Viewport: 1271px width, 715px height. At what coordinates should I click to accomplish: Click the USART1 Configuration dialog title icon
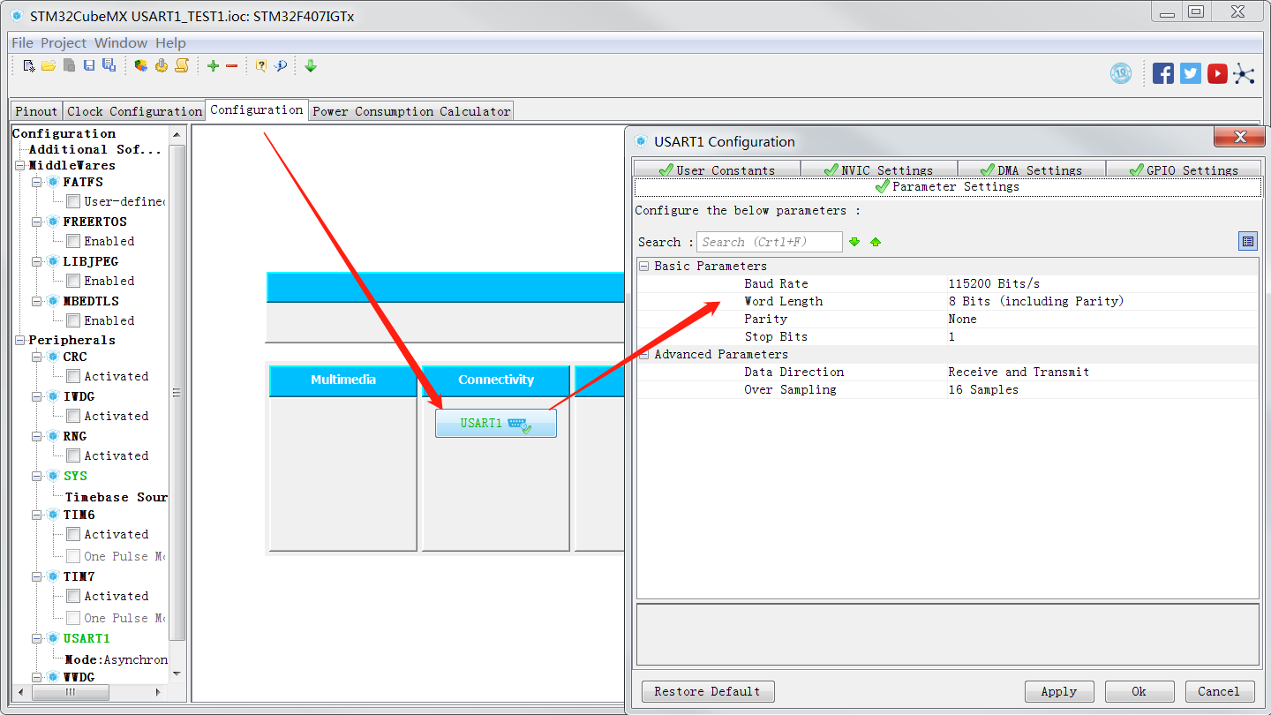click(x=642, y=141)
